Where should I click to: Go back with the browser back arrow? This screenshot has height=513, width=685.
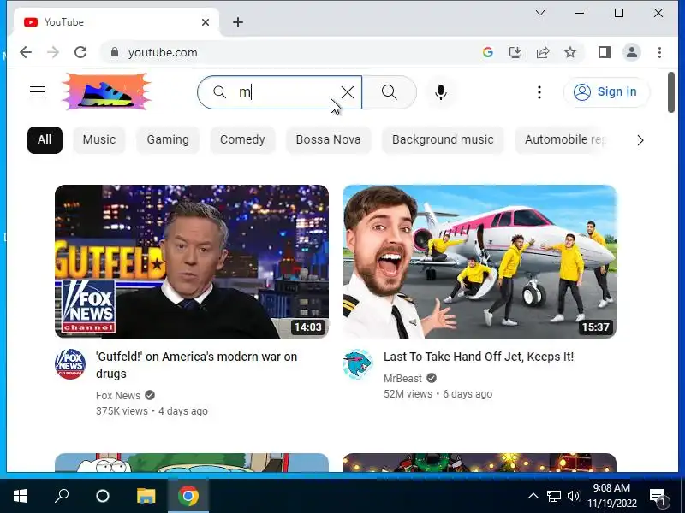pyautogui.click(x=26, y=52)
